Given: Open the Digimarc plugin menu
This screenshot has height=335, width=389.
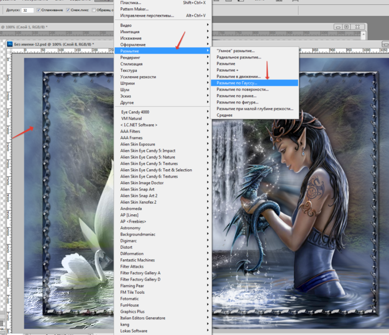Looking at the screenshot, I should [x=163, y=241].
